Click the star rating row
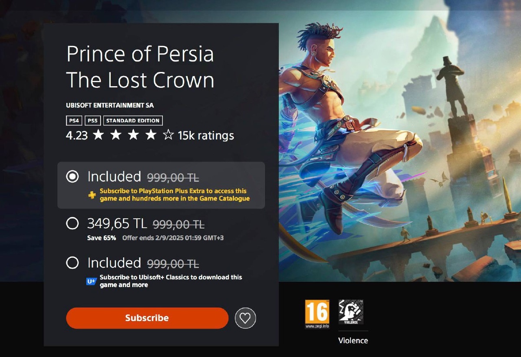This screenshot has height=357, width=521. pyautogui.click(x=133, y=136)
